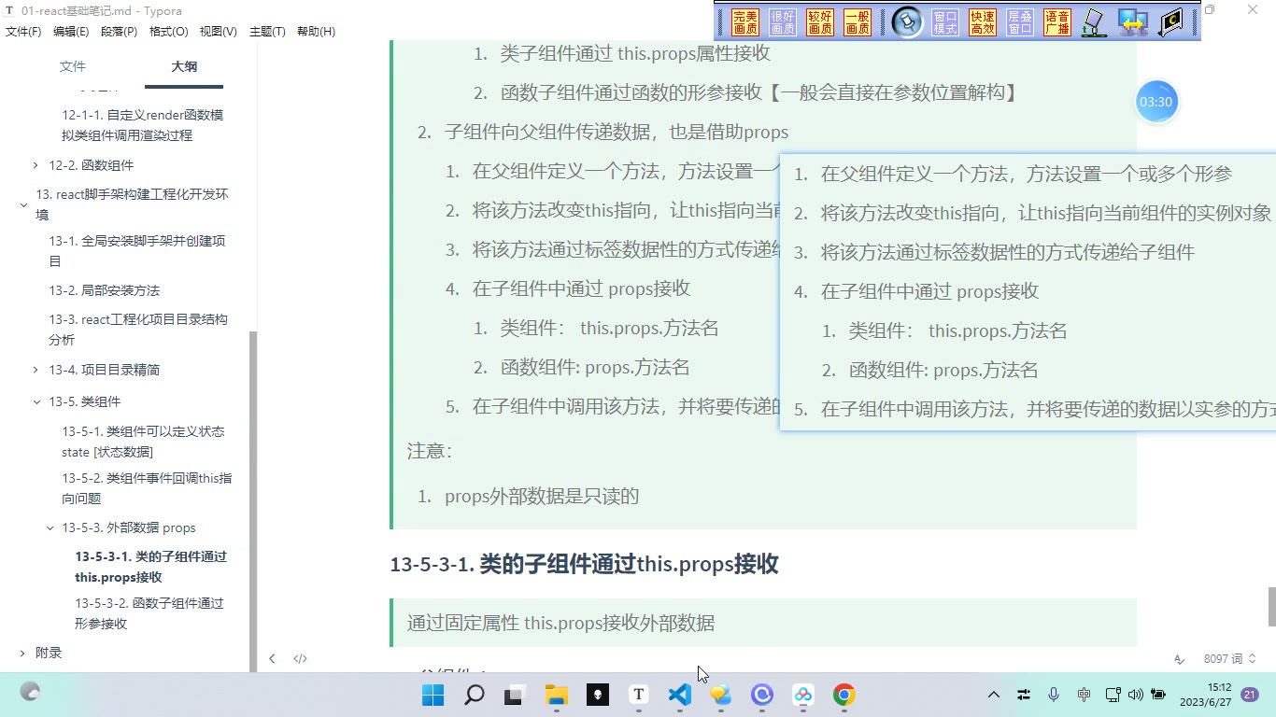Open the 编辑(E) menu
This screenshot has height=717, width=1276.
(x=71, y=32)
